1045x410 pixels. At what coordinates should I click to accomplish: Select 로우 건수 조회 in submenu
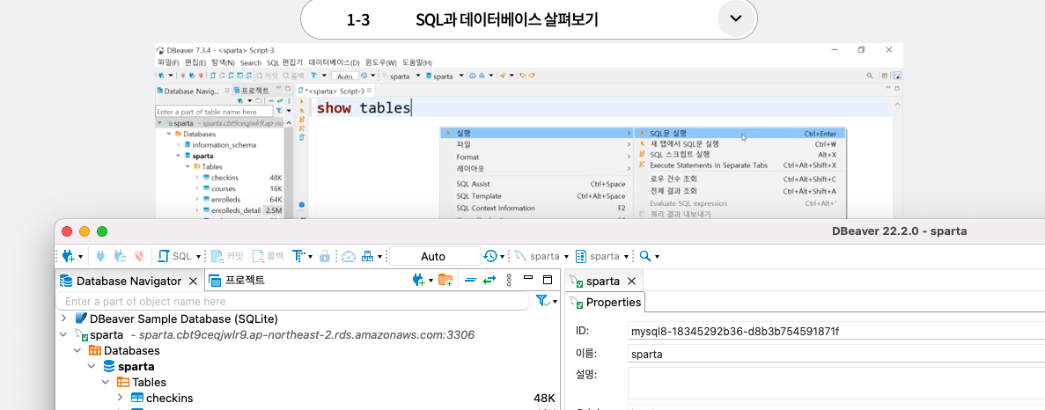click(740, 179)
